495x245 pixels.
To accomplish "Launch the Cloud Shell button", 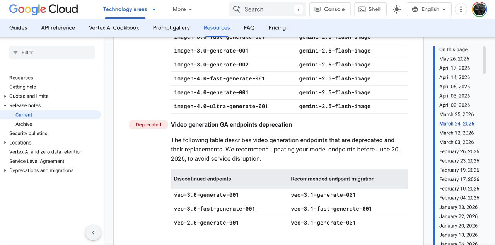I will coord(370,9).
